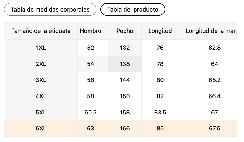Select the 2XL size row label

[41, 64]
